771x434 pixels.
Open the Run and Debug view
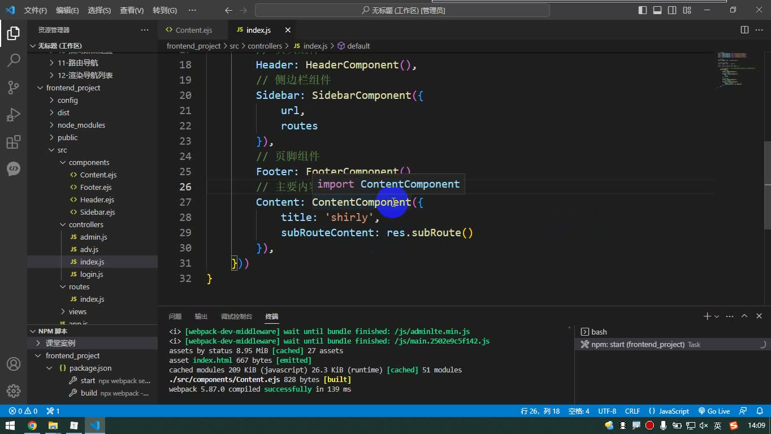tap(14, 114)
